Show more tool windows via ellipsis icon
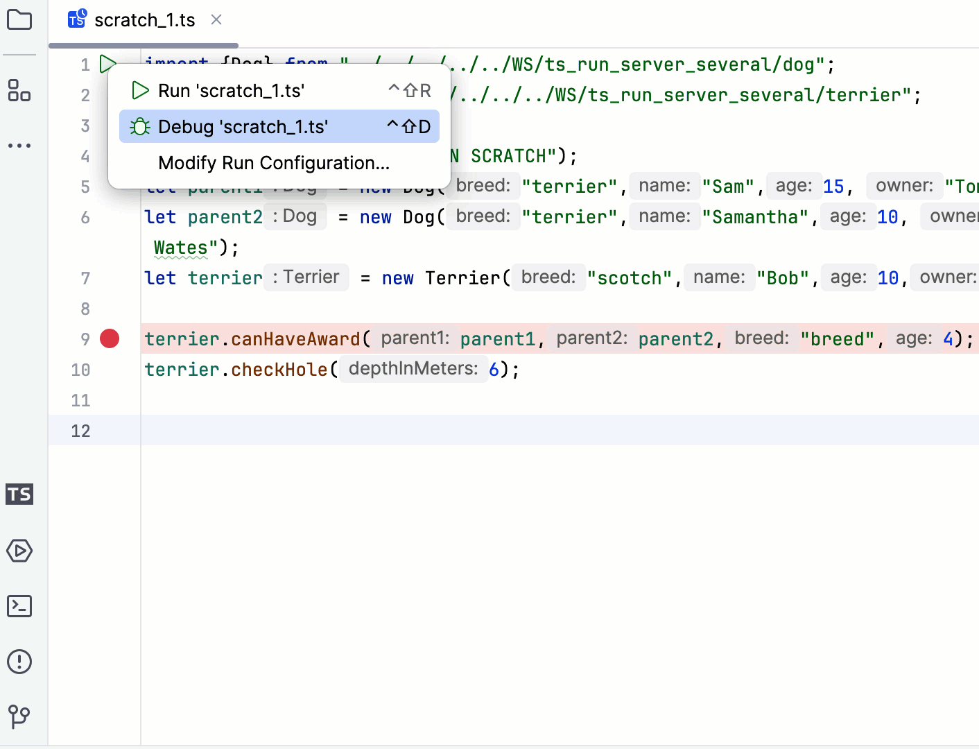 tap(19, 145)
